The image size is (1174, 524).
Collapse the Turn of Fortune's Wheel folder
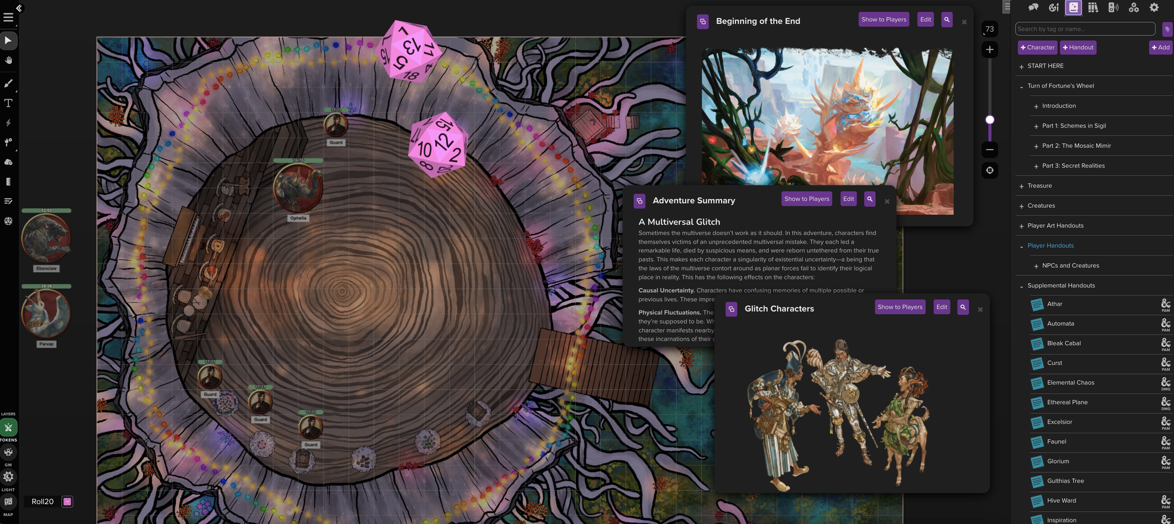(1022, 86)
